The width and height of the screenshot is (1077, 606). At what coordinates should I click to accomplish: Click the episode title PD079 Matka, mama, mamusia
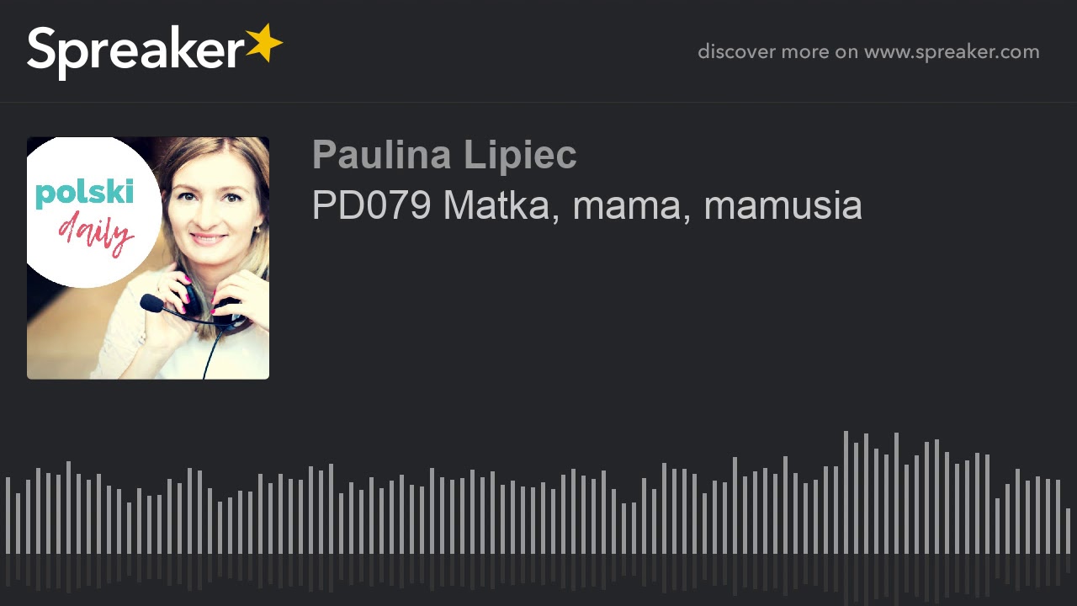[586, 205]
